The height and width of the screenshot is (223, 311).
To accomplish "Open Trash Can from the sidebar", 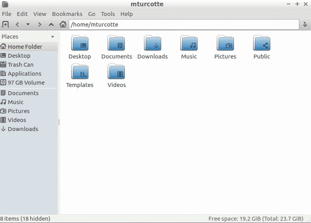I will pos(29,65).
